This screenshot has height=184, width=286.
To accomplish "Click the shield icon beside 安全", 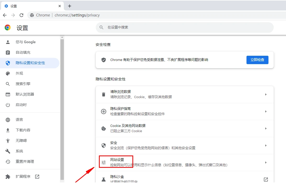I will pos(103,146).
